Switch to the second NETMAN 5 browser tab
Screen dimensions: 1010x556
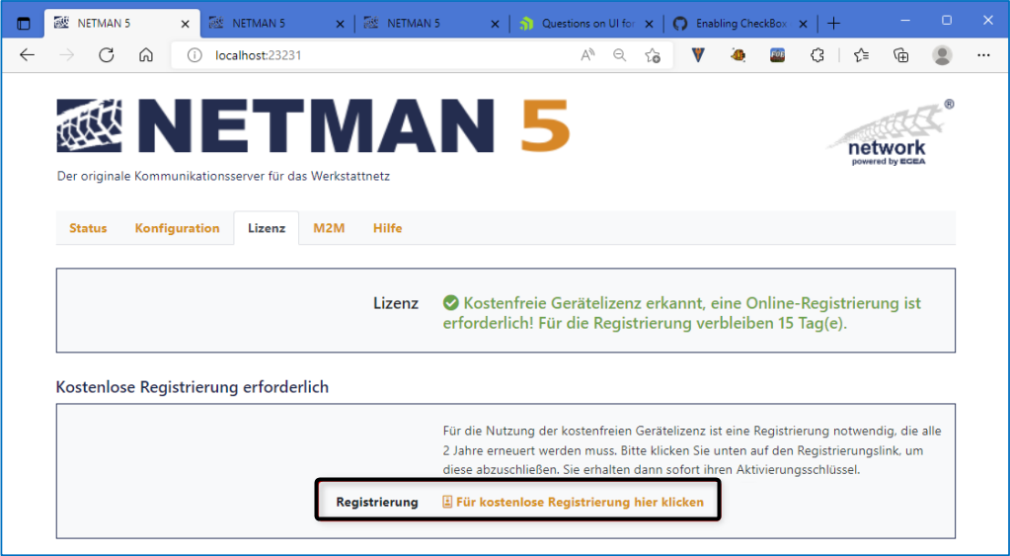277,24
